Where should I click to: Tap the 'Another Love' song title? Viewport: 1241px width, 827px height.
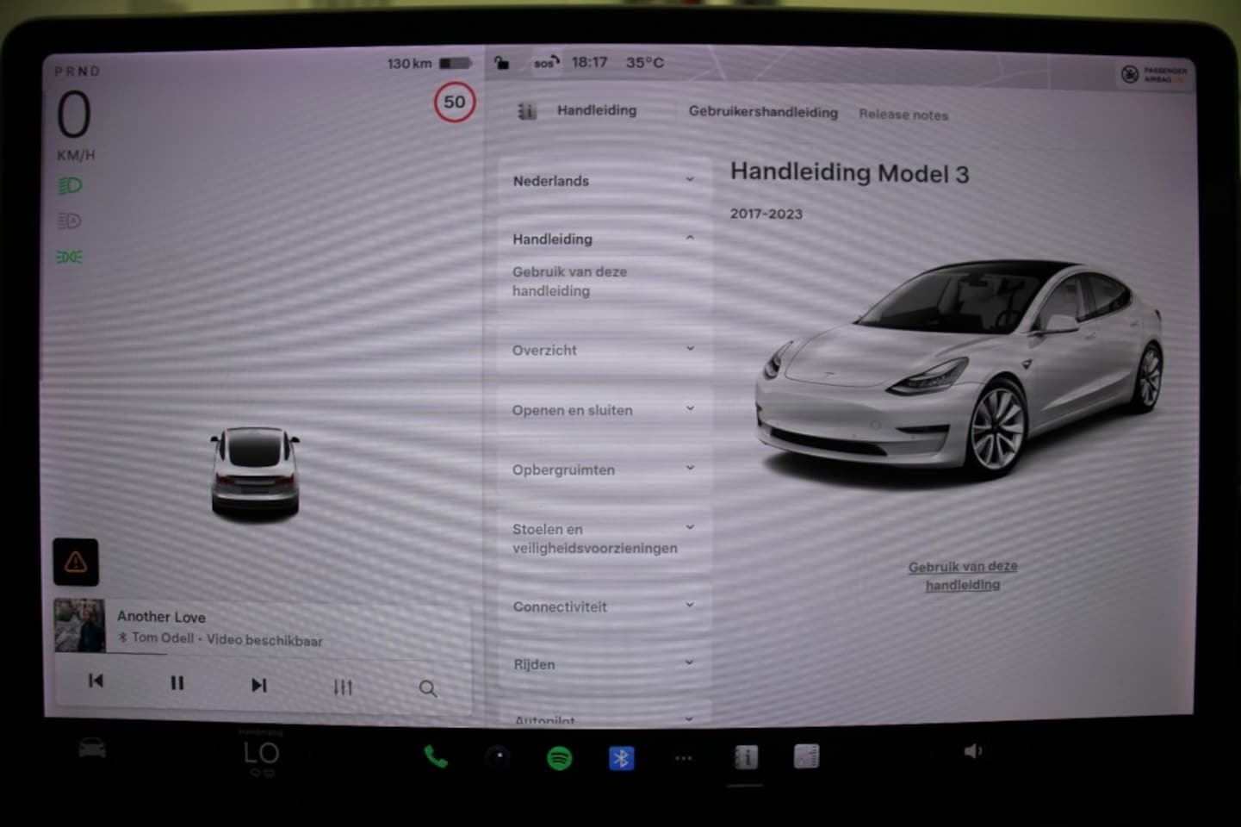(x=161, y=617)
